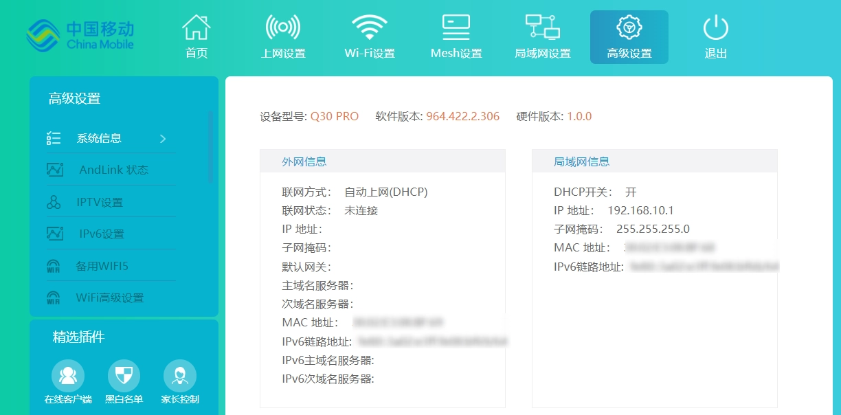Click the 黑白名单 shield plugin icon
This screenshot has width=841, height=415.
tap(123, 374)
